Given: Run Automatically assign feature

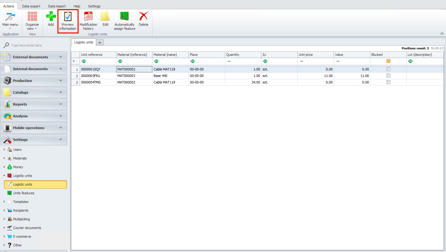Looking at the screenshot, I should point(125,20).
